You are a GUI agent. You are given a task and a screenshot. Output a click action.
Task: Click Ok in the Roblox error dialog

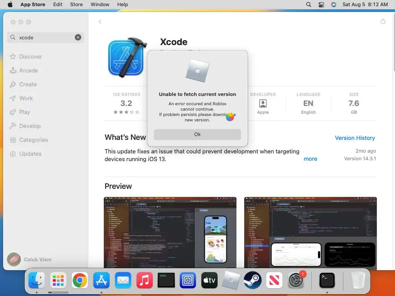point(197,135)
